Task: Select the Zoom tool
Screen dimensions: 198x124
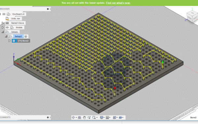Action: tap(89, 117)
